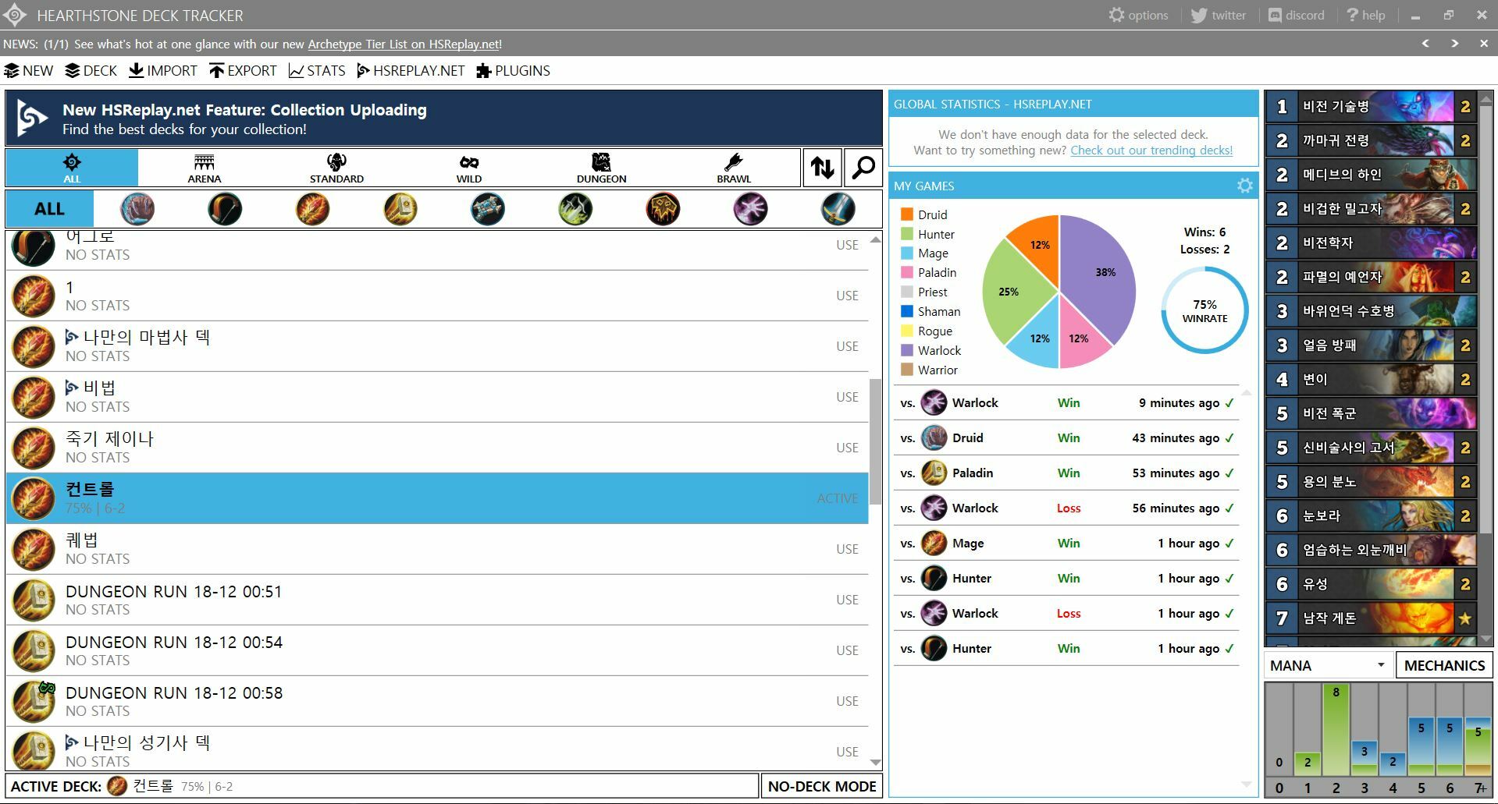Click the Hunter green legend swatch
The height and width of the screenshot is (804, 1498).
point(907,234)
